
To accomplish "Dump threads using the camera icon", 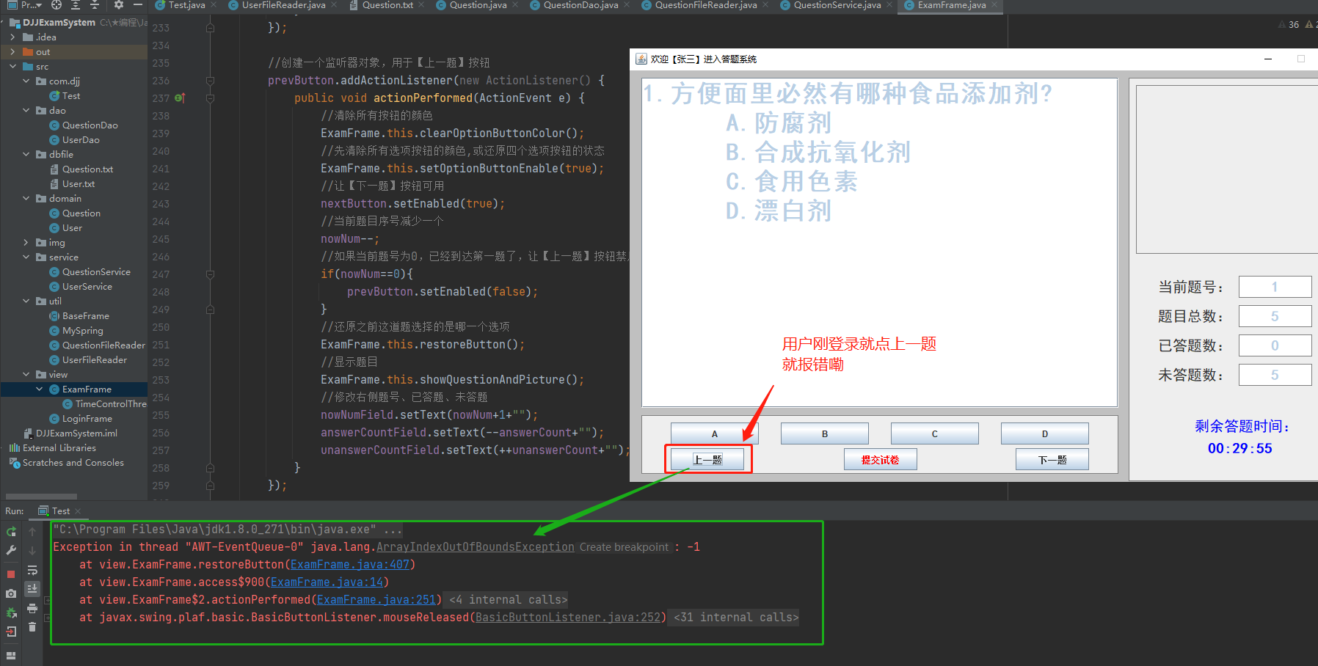I will point(11,593).
